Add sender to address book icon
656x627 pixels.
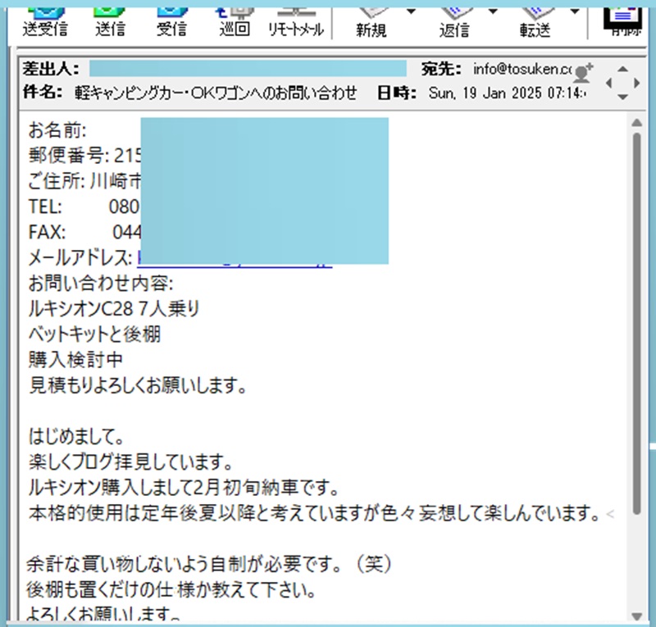[584, 73]
